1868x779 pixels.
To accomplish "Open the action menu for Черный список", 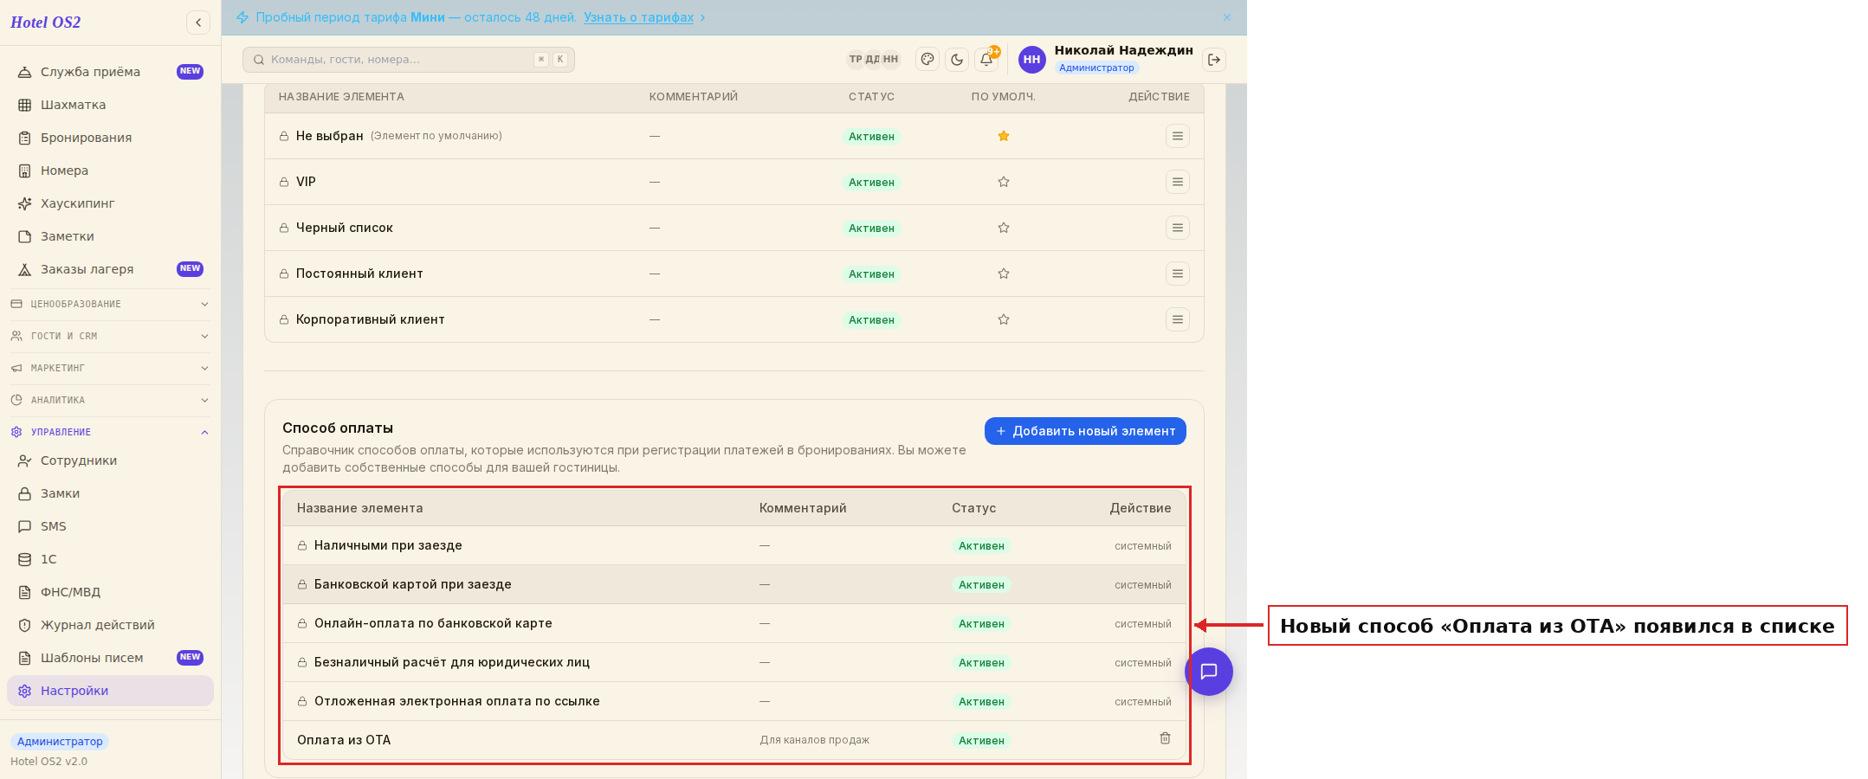I will [1177, 228].
